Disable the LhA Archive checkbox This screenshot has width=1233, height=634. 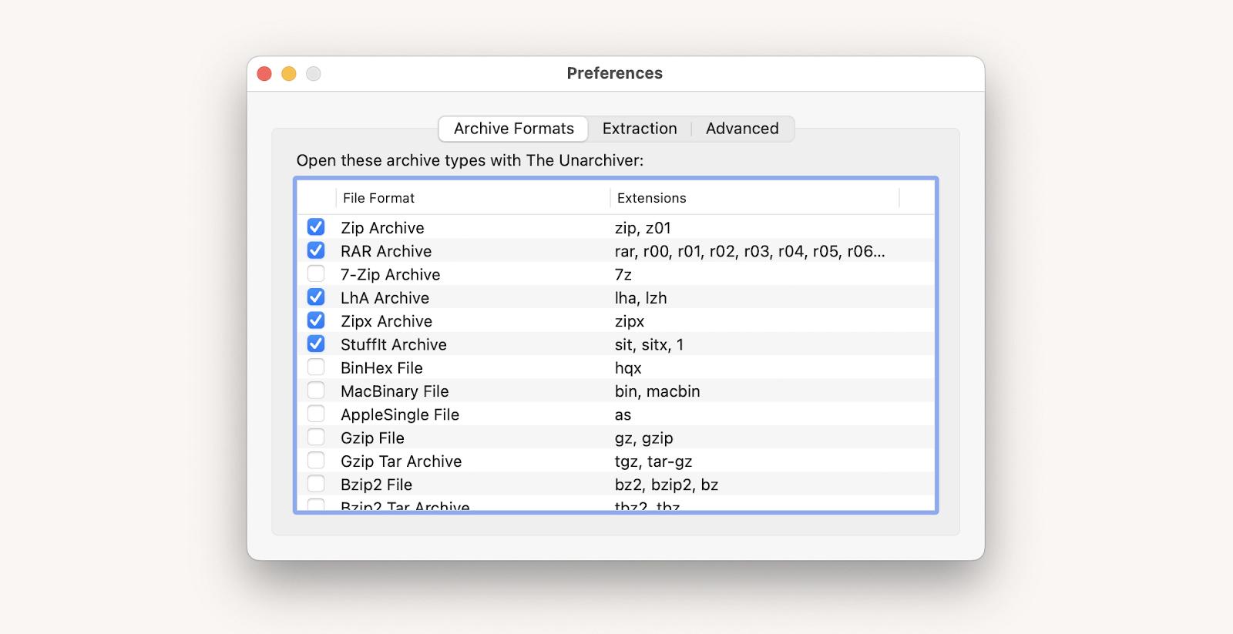click(316, 297)
